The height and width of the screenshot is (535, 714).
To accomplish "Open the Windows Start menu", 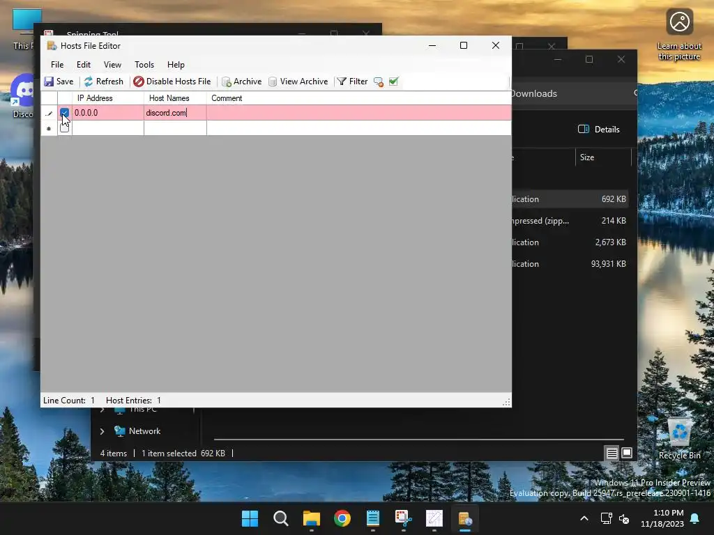I will point(250,518).
